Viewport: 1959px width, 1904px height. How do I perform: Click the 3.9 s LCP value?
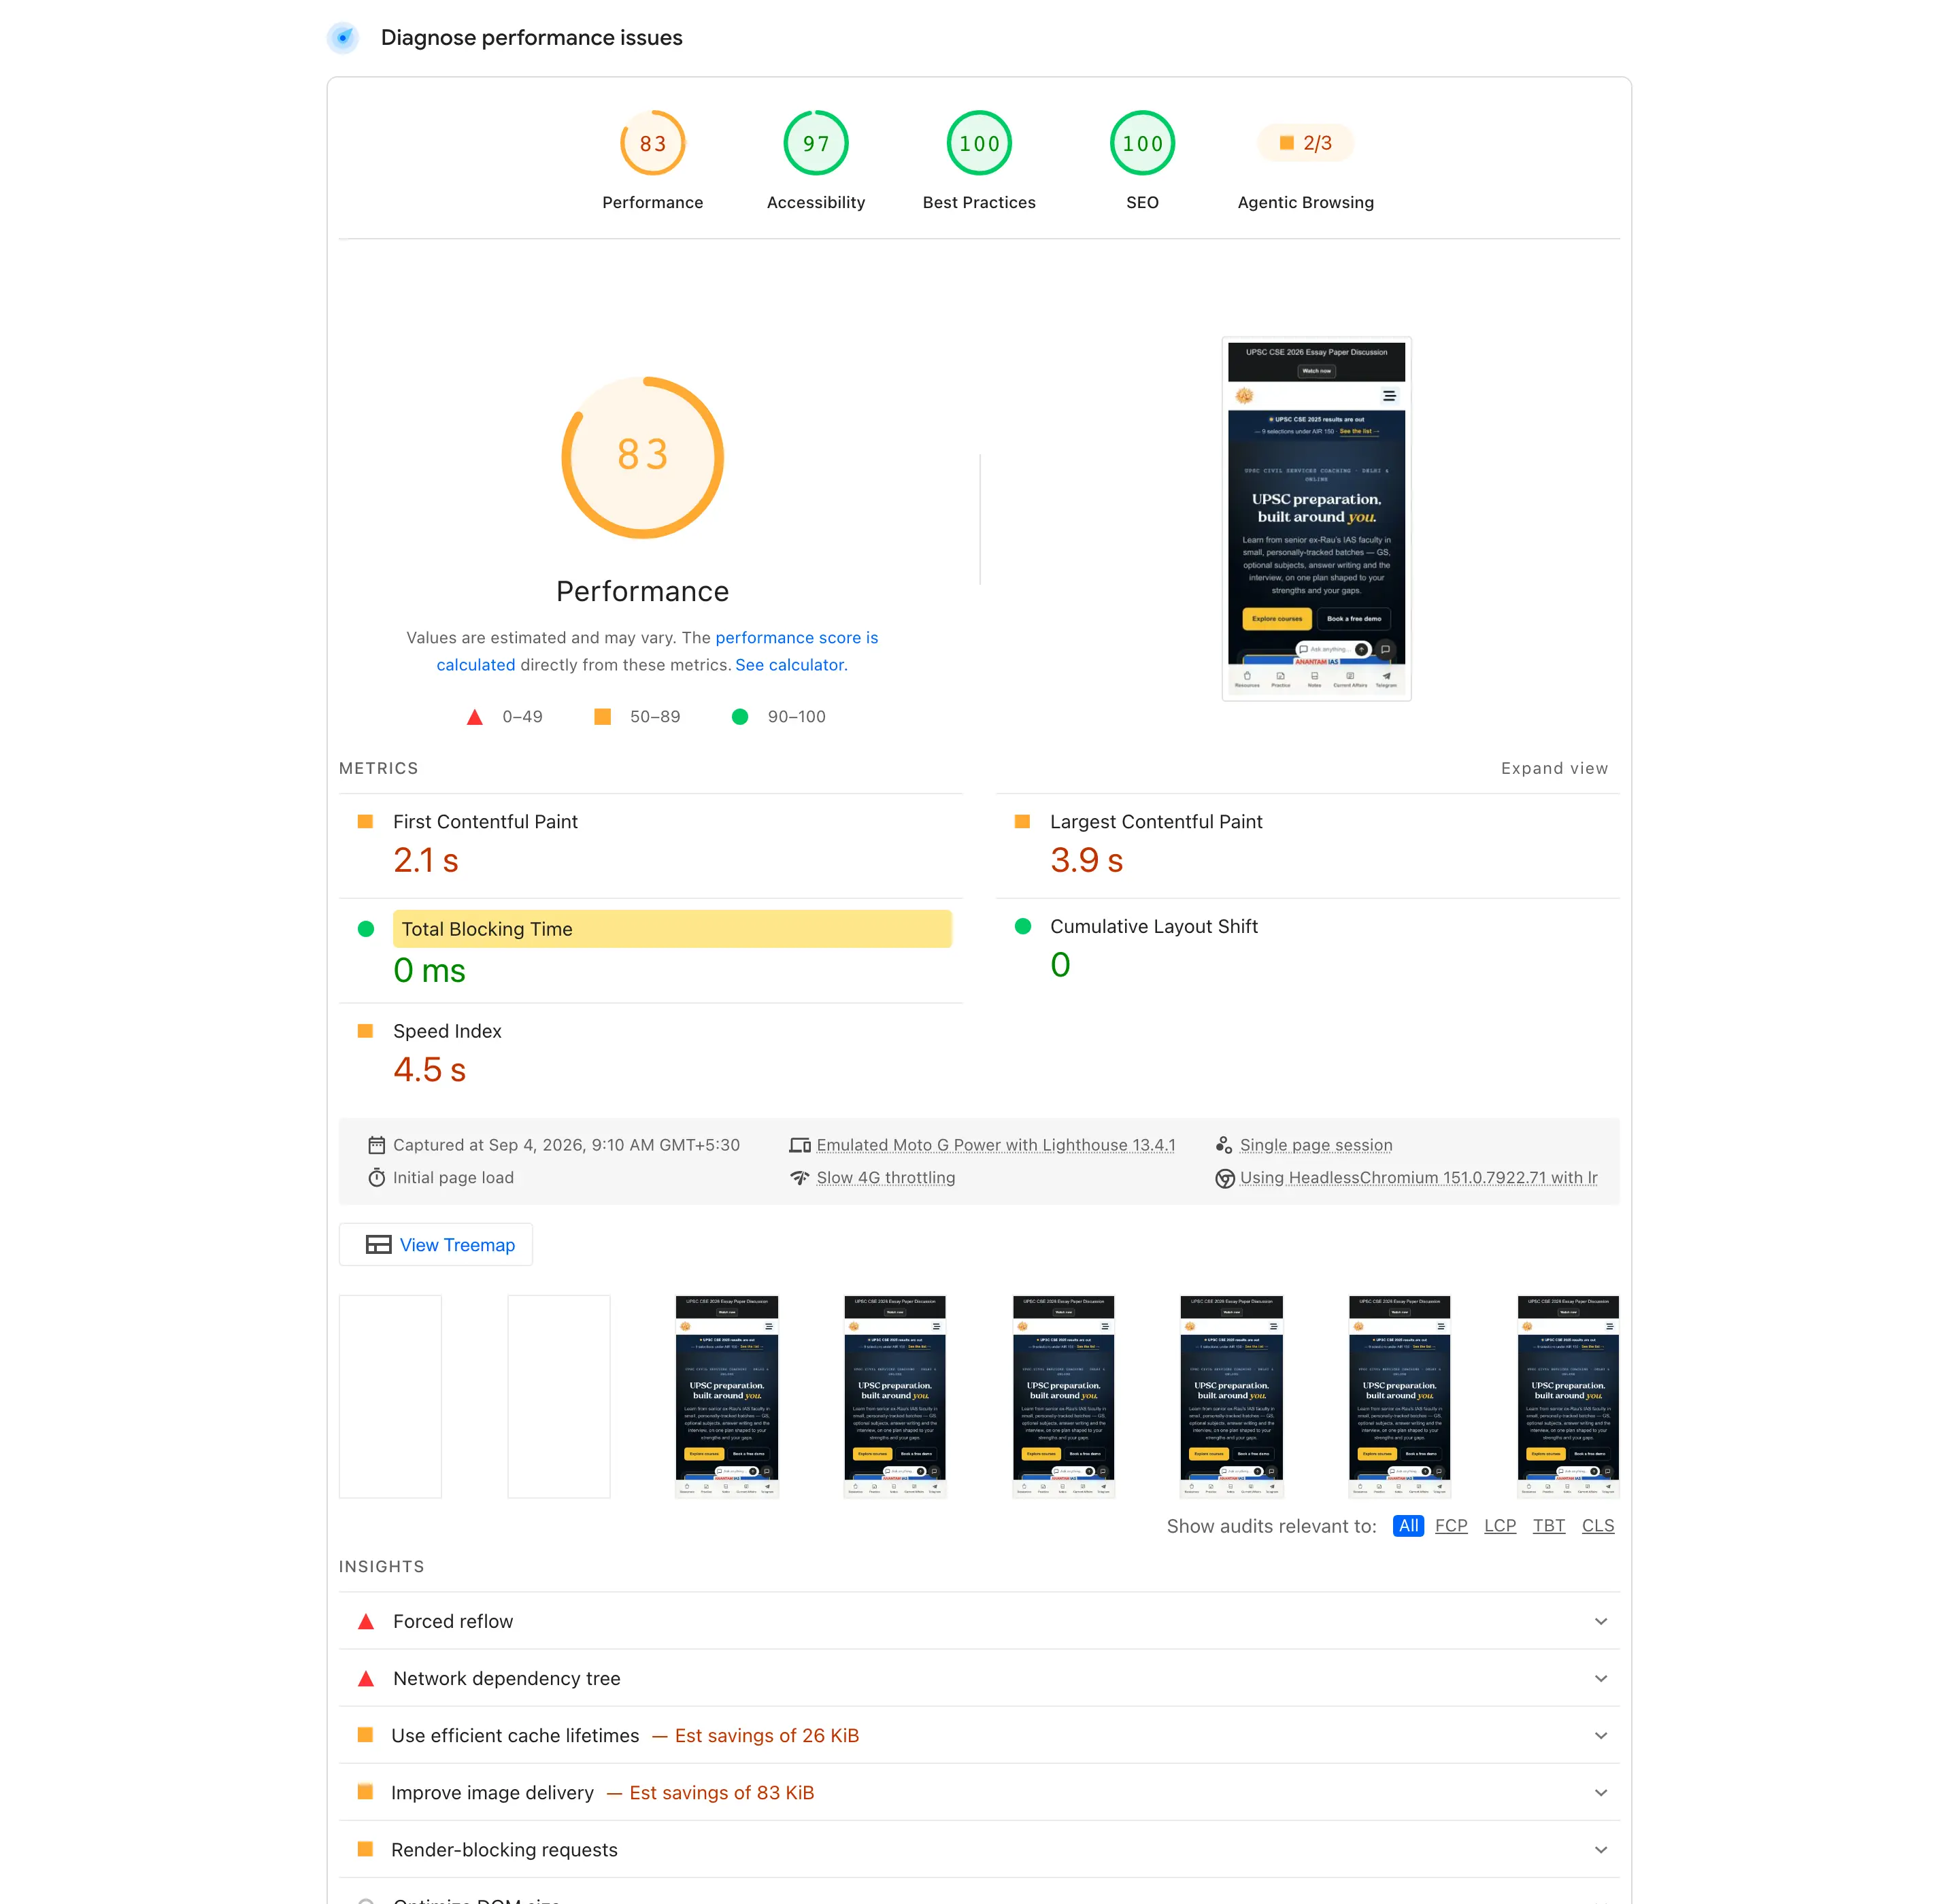click(1086, 860)
